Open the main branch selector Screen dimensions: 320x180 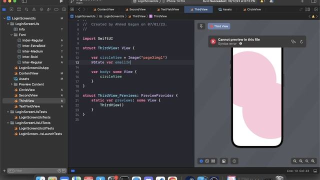(x=79, y=3)
